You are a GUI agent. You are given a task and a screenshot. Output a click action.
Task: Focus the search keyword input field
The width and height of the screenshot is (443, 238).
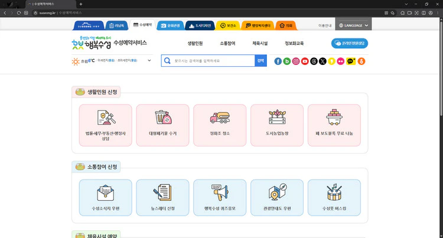click(214, 61)
